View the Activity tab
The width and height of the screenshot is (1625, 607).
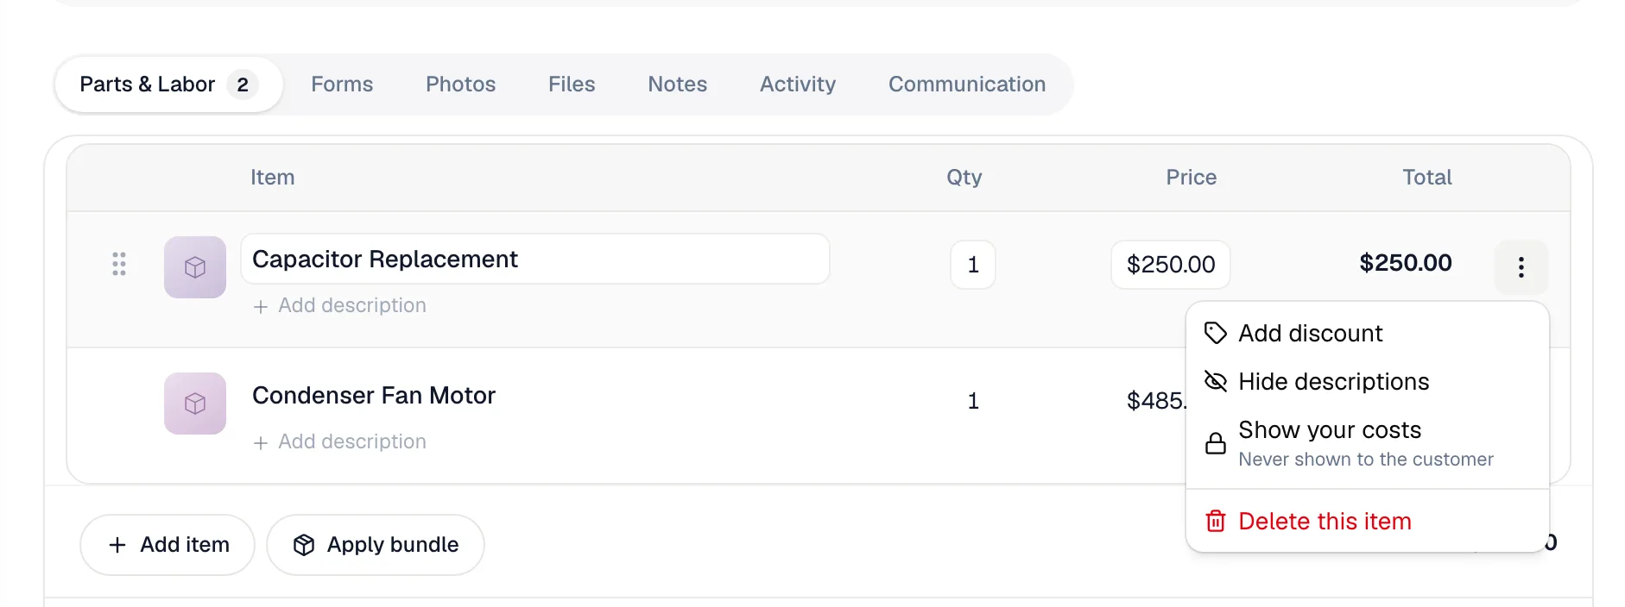coord(798,84)
